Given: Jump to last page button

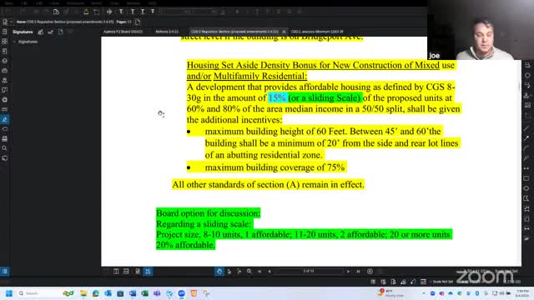Looking at the screenshot, I should coord(358,272).
